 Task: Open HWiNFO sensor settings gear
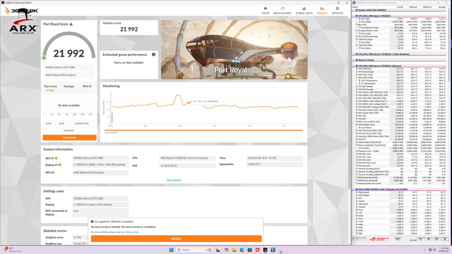[437, 239]
